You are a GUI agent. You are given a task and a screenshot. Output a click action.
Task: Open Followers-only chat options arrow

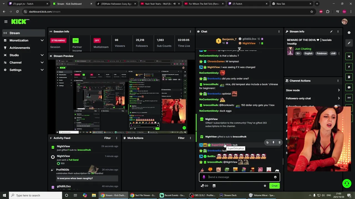(339, 98)
